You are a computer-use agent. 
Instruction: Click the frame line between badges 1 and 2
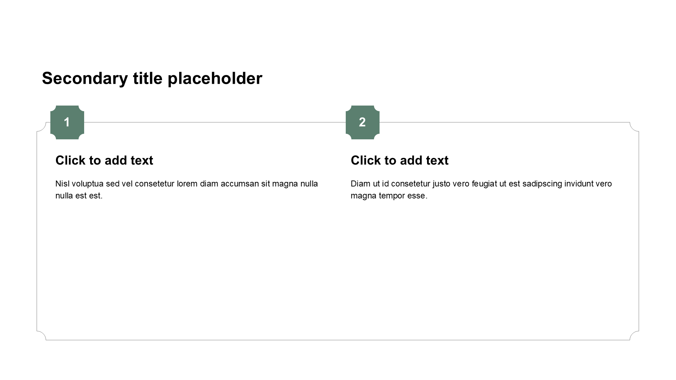tap(215, 122)
